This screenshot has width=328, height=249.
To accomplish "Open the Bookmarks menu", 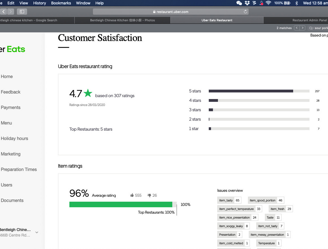I will pos(61,3).
